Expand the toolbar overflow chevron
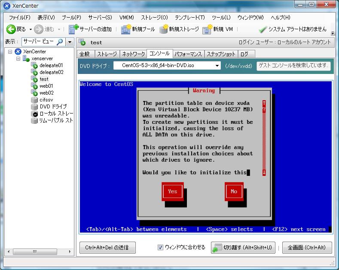This screenshot has width=339, height=270. point(333,33)
